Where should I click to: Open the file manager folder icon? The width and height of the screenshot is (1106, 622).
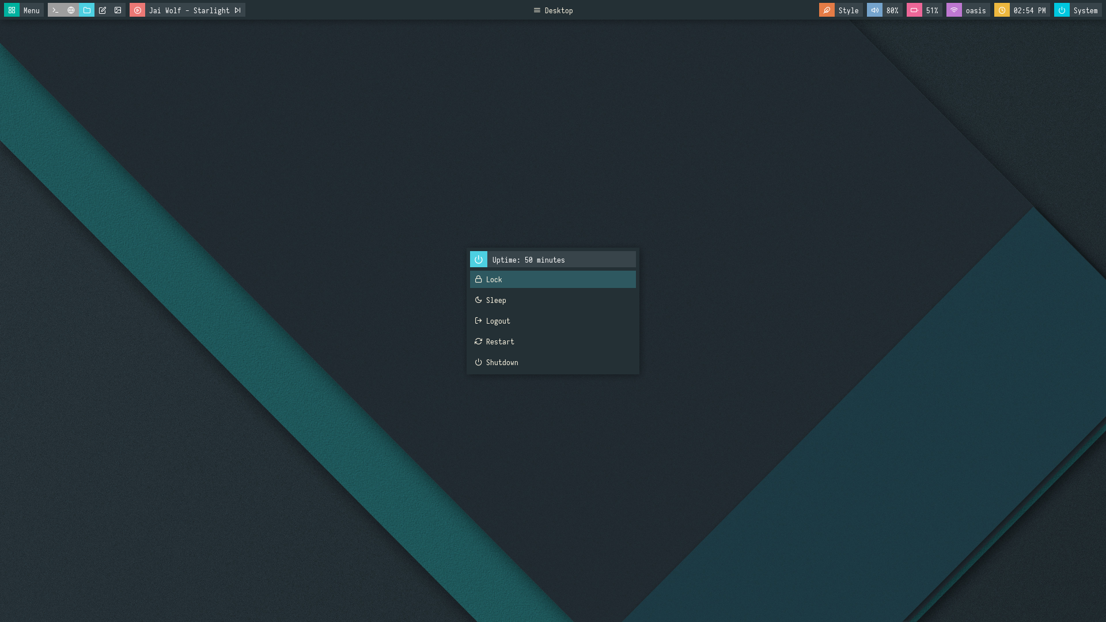(87, 10)
